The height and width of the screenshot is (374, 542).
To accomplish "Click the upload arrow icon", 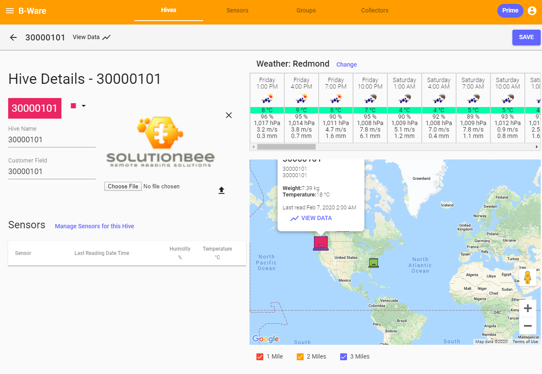I will [x=222, y=190].
